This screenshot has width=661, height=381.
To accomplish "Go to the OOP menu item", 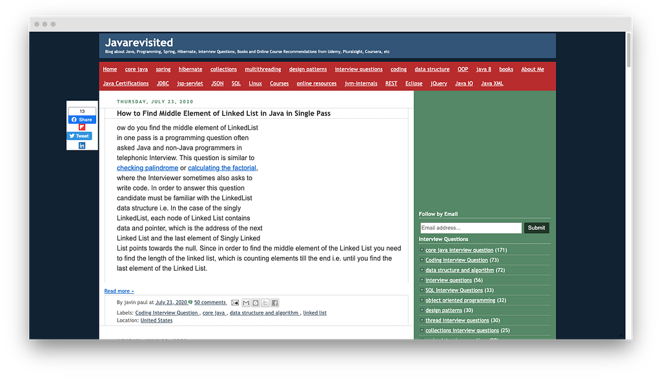I will tap(463, 69).
